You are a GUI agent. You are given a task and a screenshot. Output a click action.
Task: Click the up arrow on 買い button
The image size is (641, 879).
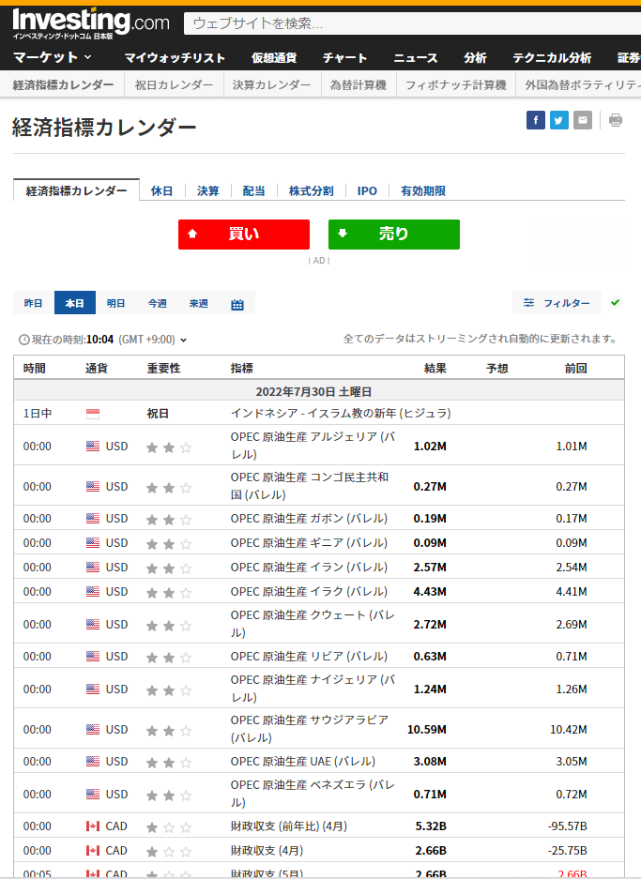point(192,234)
